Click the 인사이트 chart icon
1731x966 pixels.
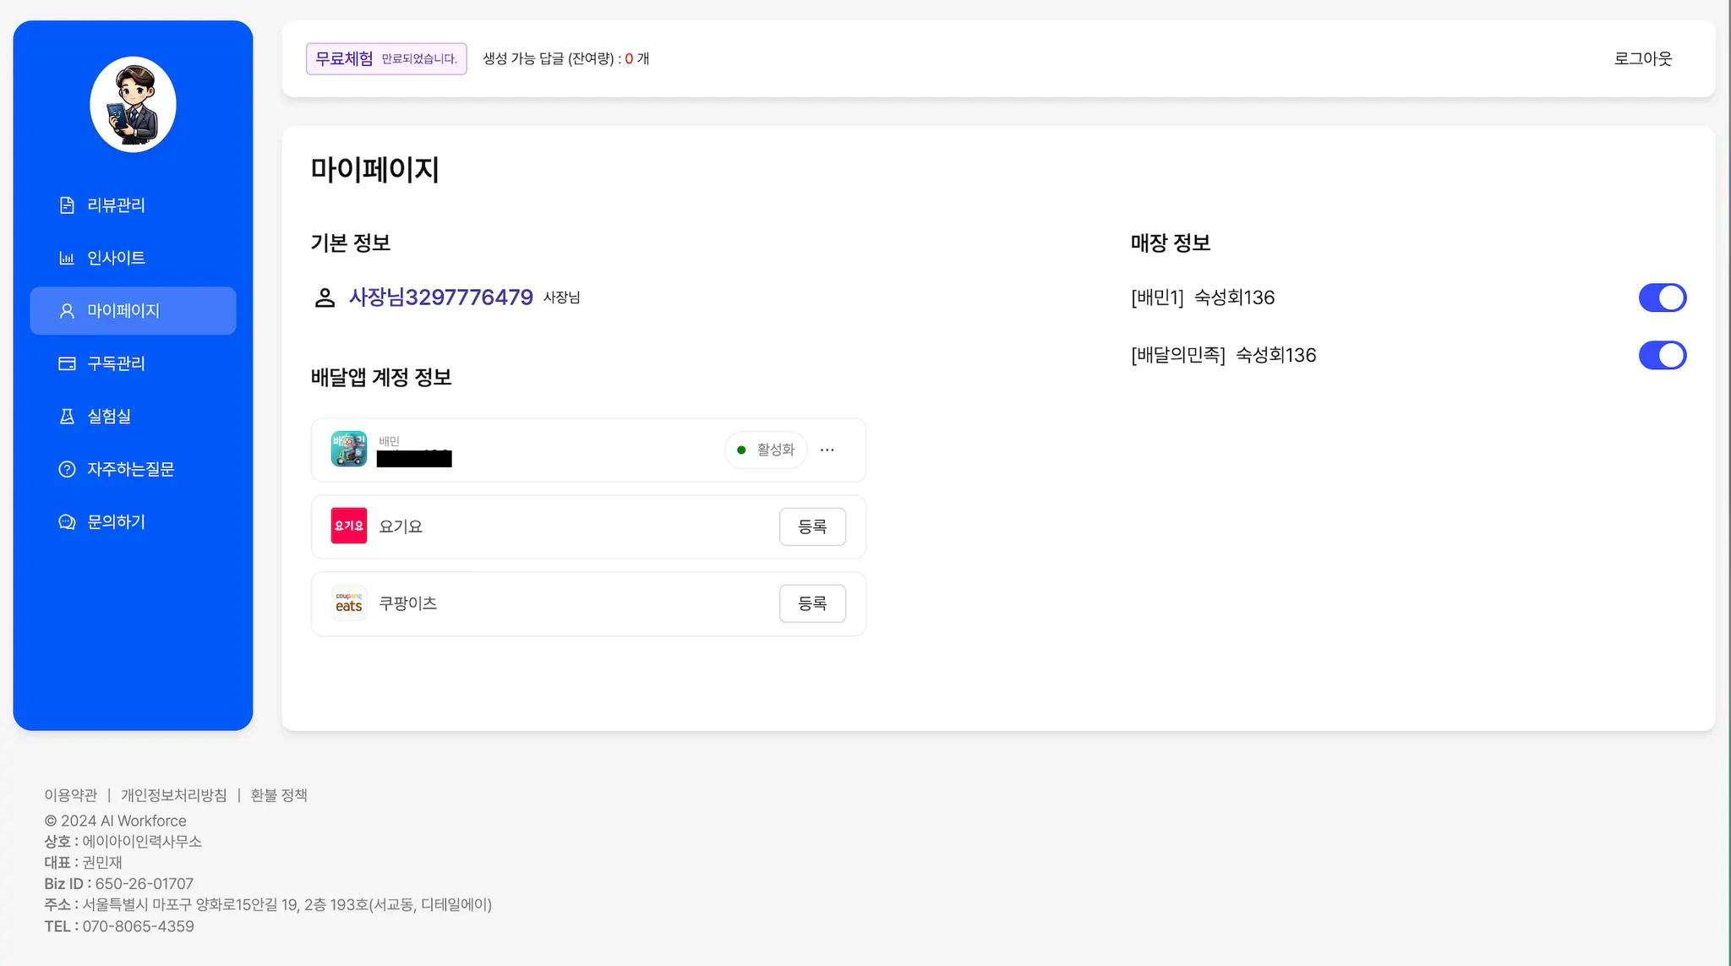pyautogui.click(x=67, y=258)
